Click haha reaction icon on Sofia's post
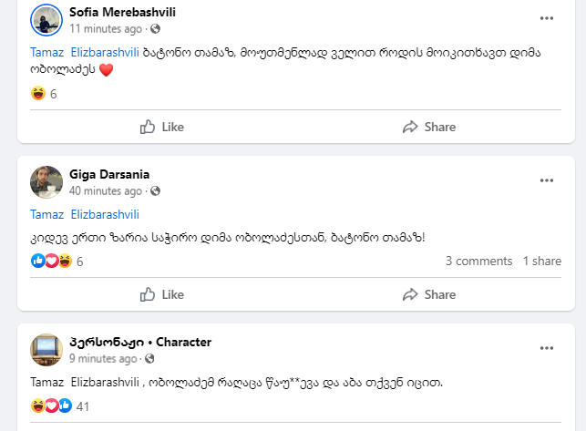586x431 pixels. point(37,93)
